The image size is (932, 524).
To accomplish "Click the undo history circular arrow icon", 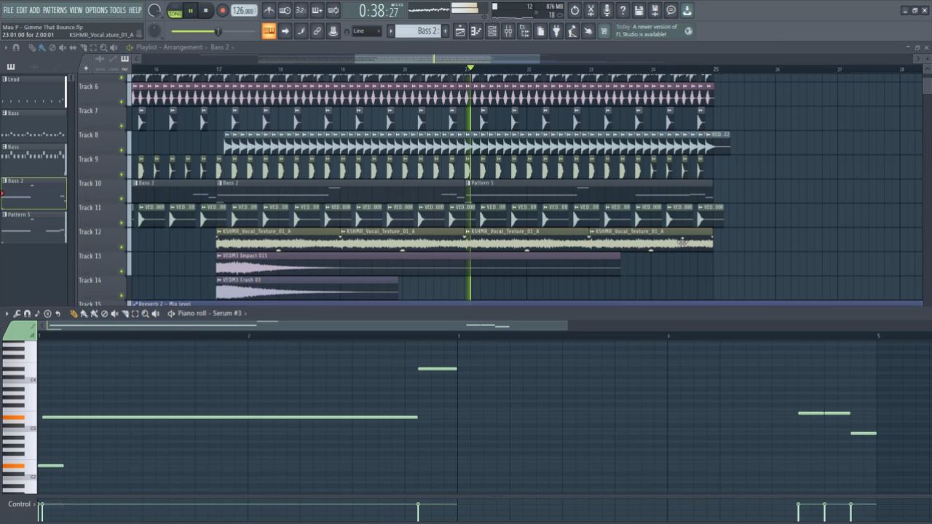I will click(574, 10).
